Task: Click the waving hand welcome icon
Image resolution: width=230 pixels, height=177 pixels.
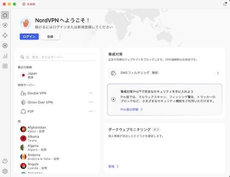Action: tap(26, 23)
